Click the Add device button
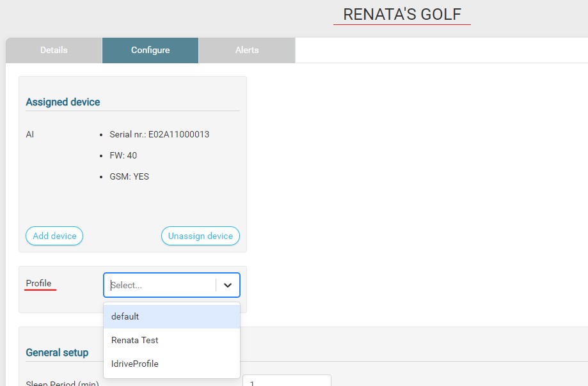Image resolution: width=588 pixels, height=386 pixels. tap(54, 236)
